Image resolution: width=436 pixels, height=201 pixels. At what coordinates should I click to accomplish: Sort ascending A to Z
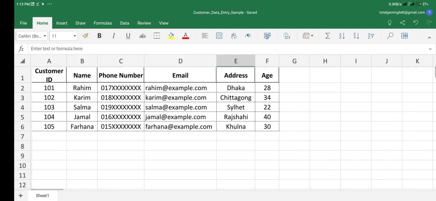coord(342,36)
